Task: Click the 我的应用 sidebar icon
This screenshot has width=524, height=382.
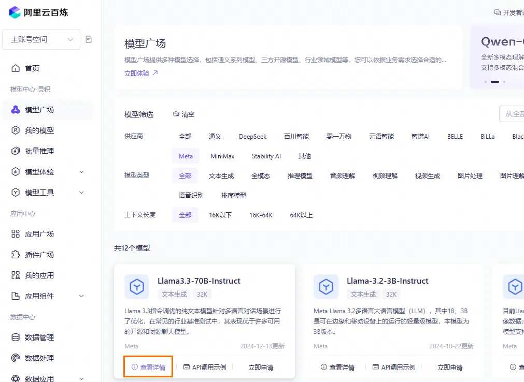Action: pyautogui.click(x=16, y=275)
